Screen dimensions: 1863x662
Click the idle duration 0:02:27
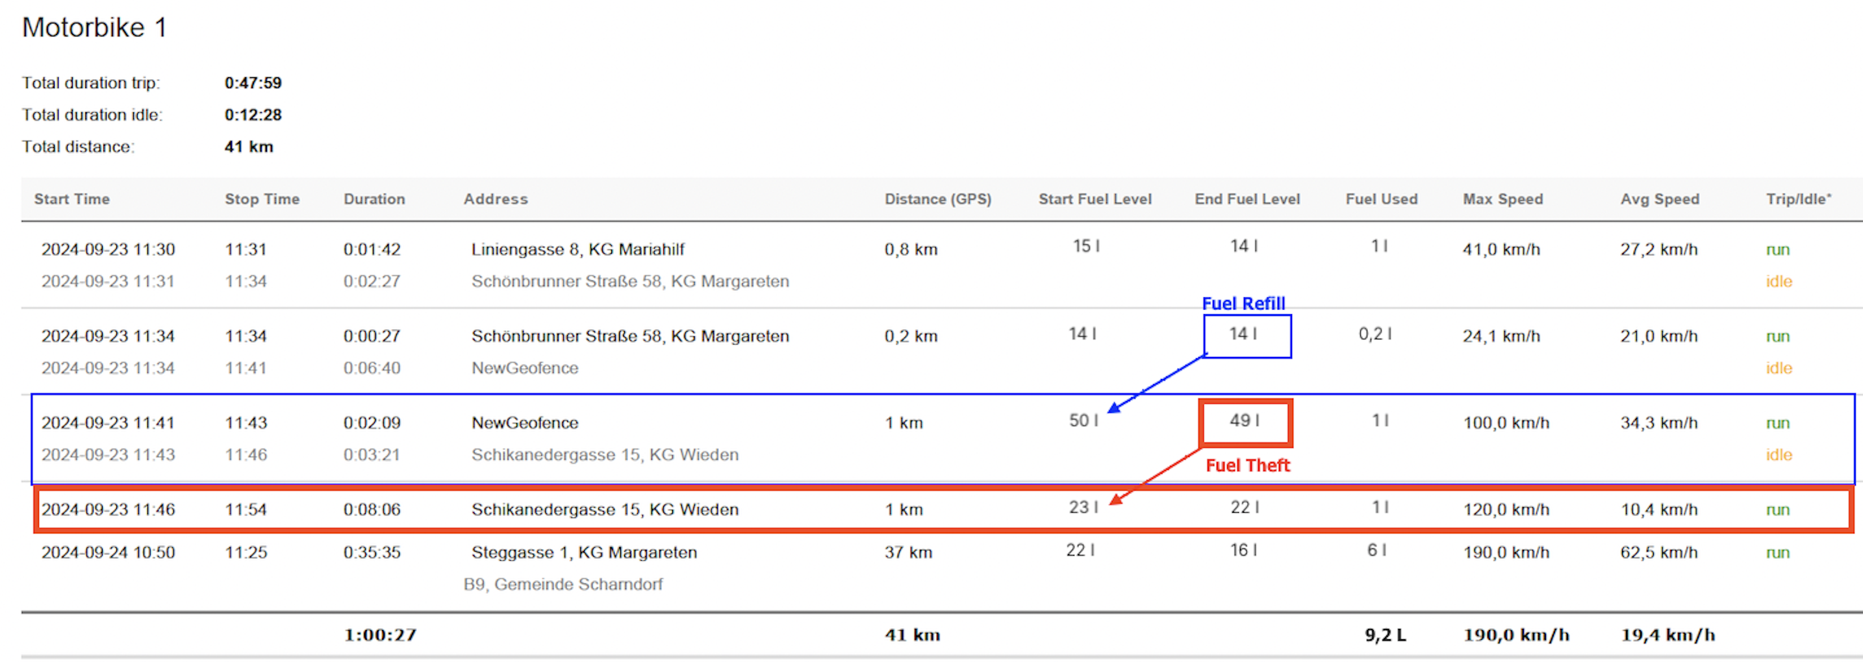(x=372, y=281)
